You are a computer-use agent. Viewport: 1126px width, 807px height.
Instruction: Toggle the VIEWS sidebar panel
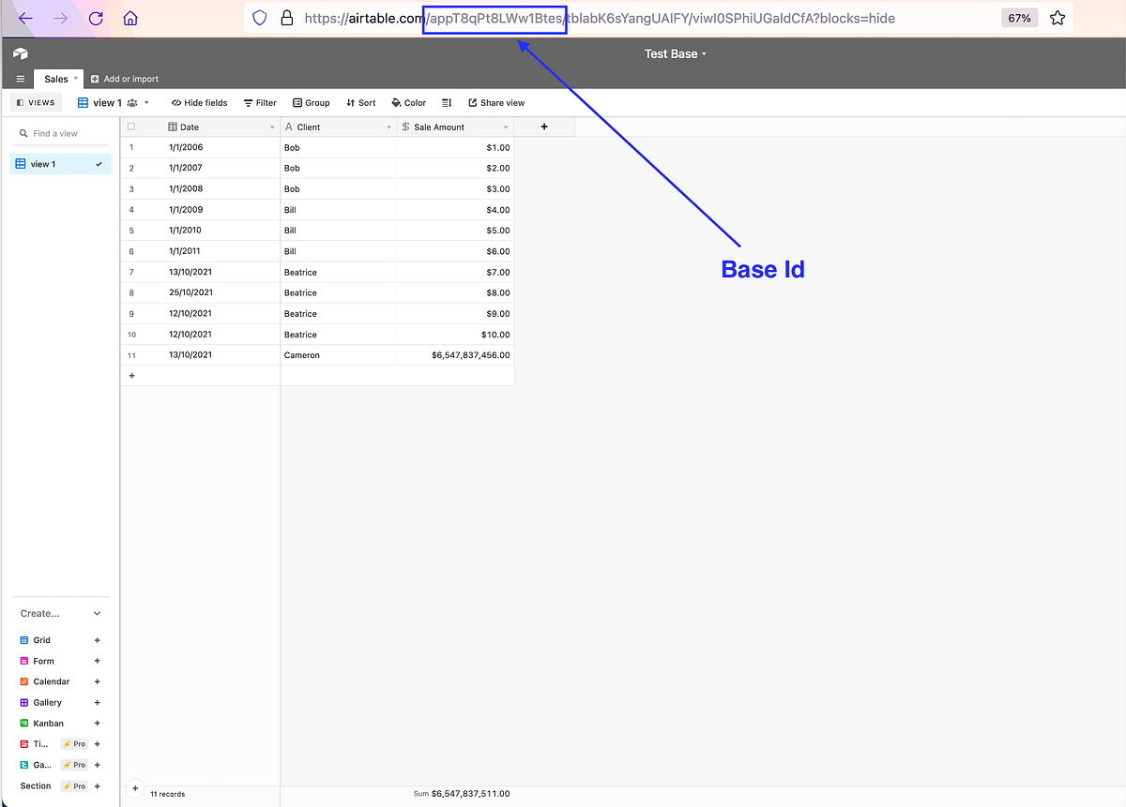pyautogui.click(x=35, y=102)
